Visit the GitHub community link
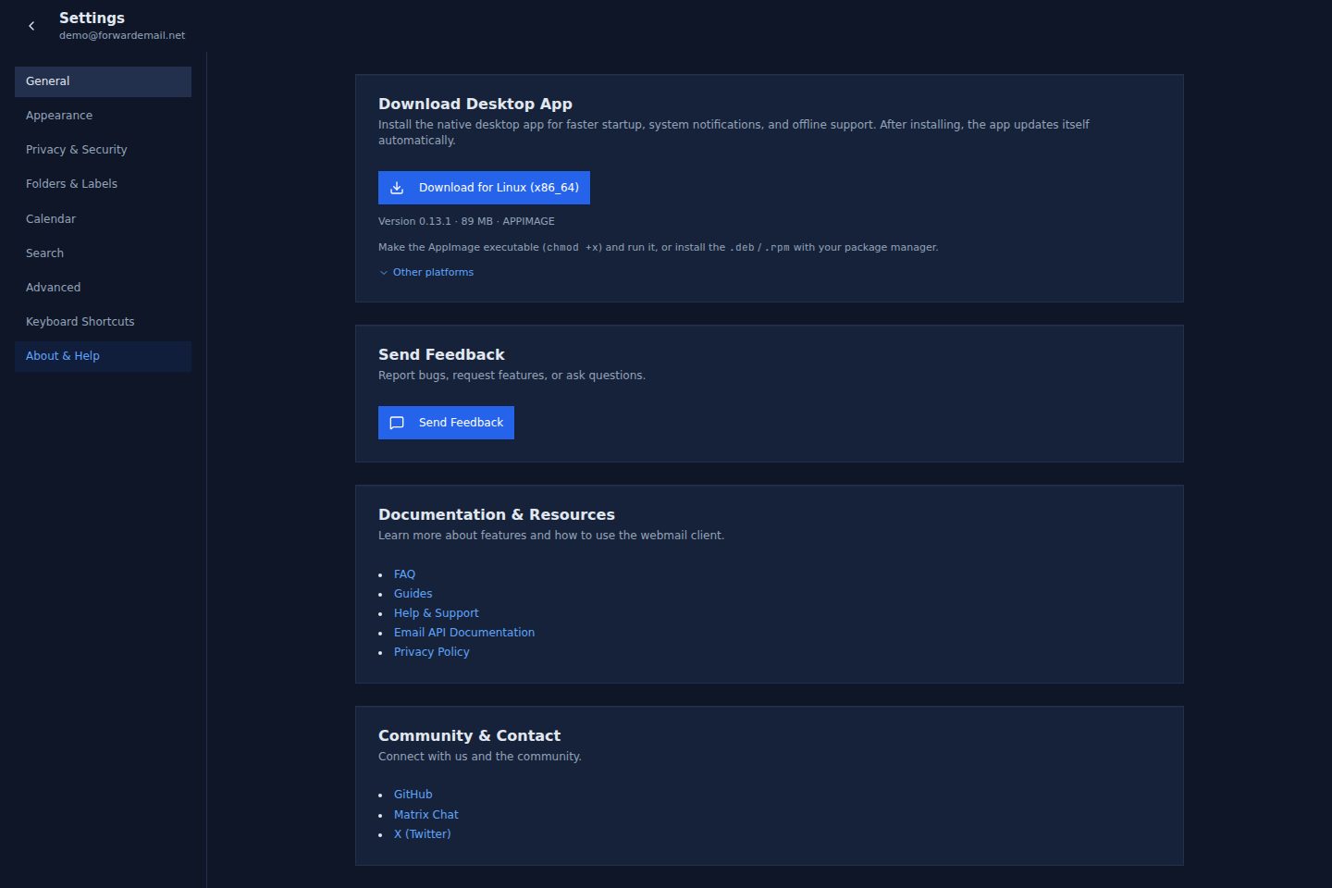 point(413,795)
